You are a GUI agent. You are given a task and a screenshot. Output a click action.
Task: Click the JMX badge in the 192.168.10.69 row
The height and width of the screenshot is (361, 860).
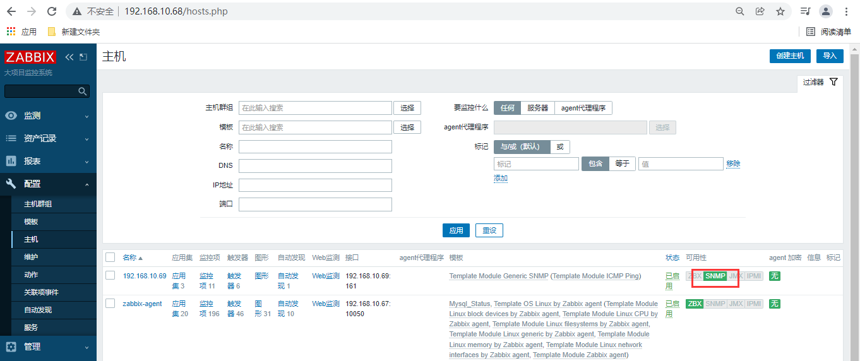tap(736, 276)
